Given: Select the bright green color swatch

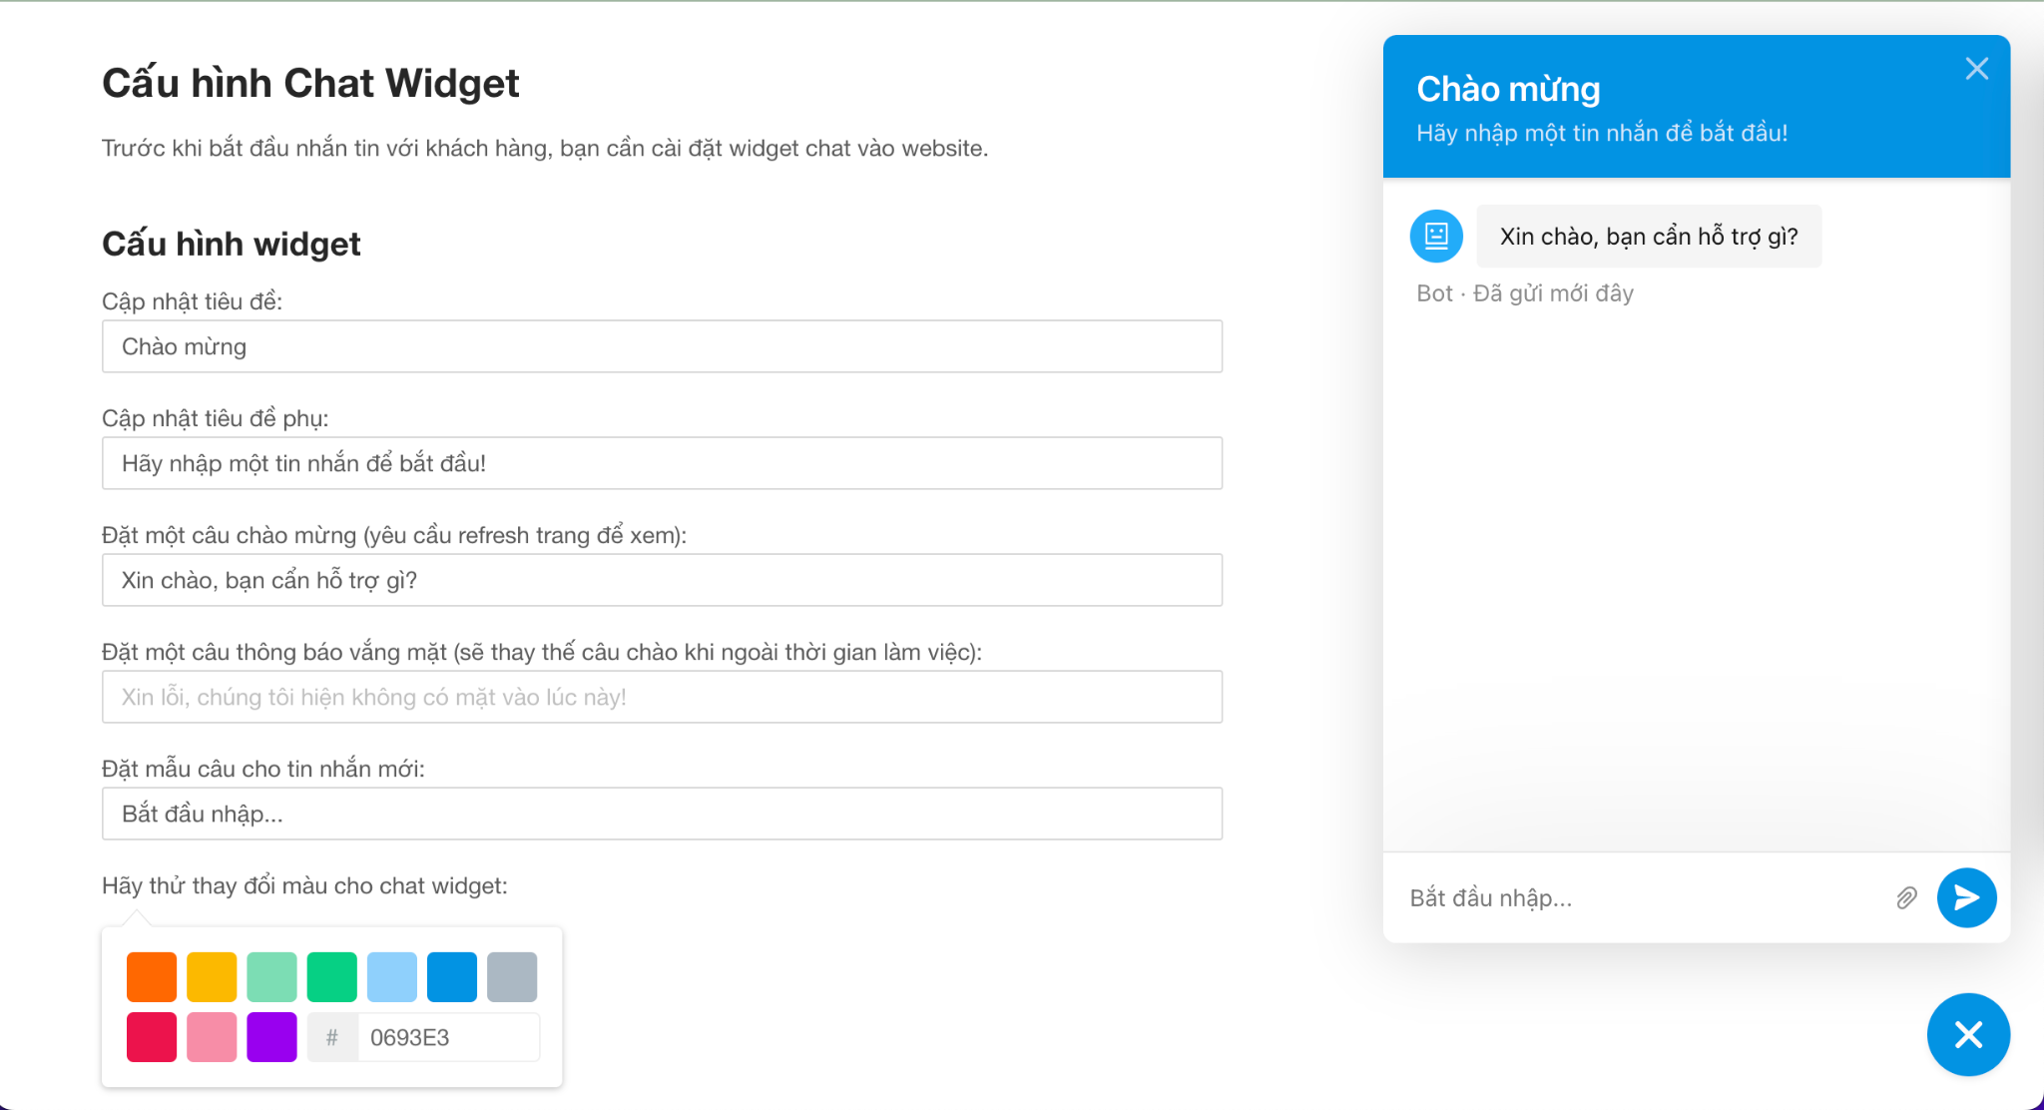Looking at the screenshot, I should click(x=331, y=976).
